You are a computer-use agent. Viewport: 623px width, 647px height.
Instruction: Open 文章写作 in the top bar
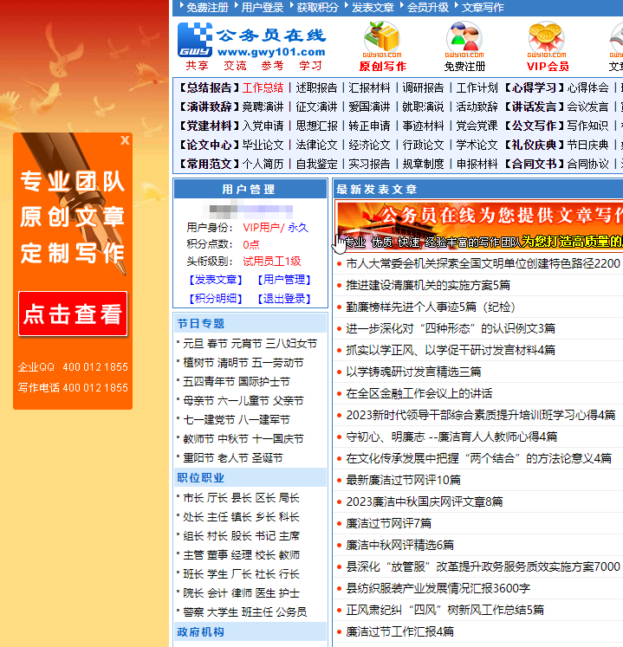(x=483, y=8)
